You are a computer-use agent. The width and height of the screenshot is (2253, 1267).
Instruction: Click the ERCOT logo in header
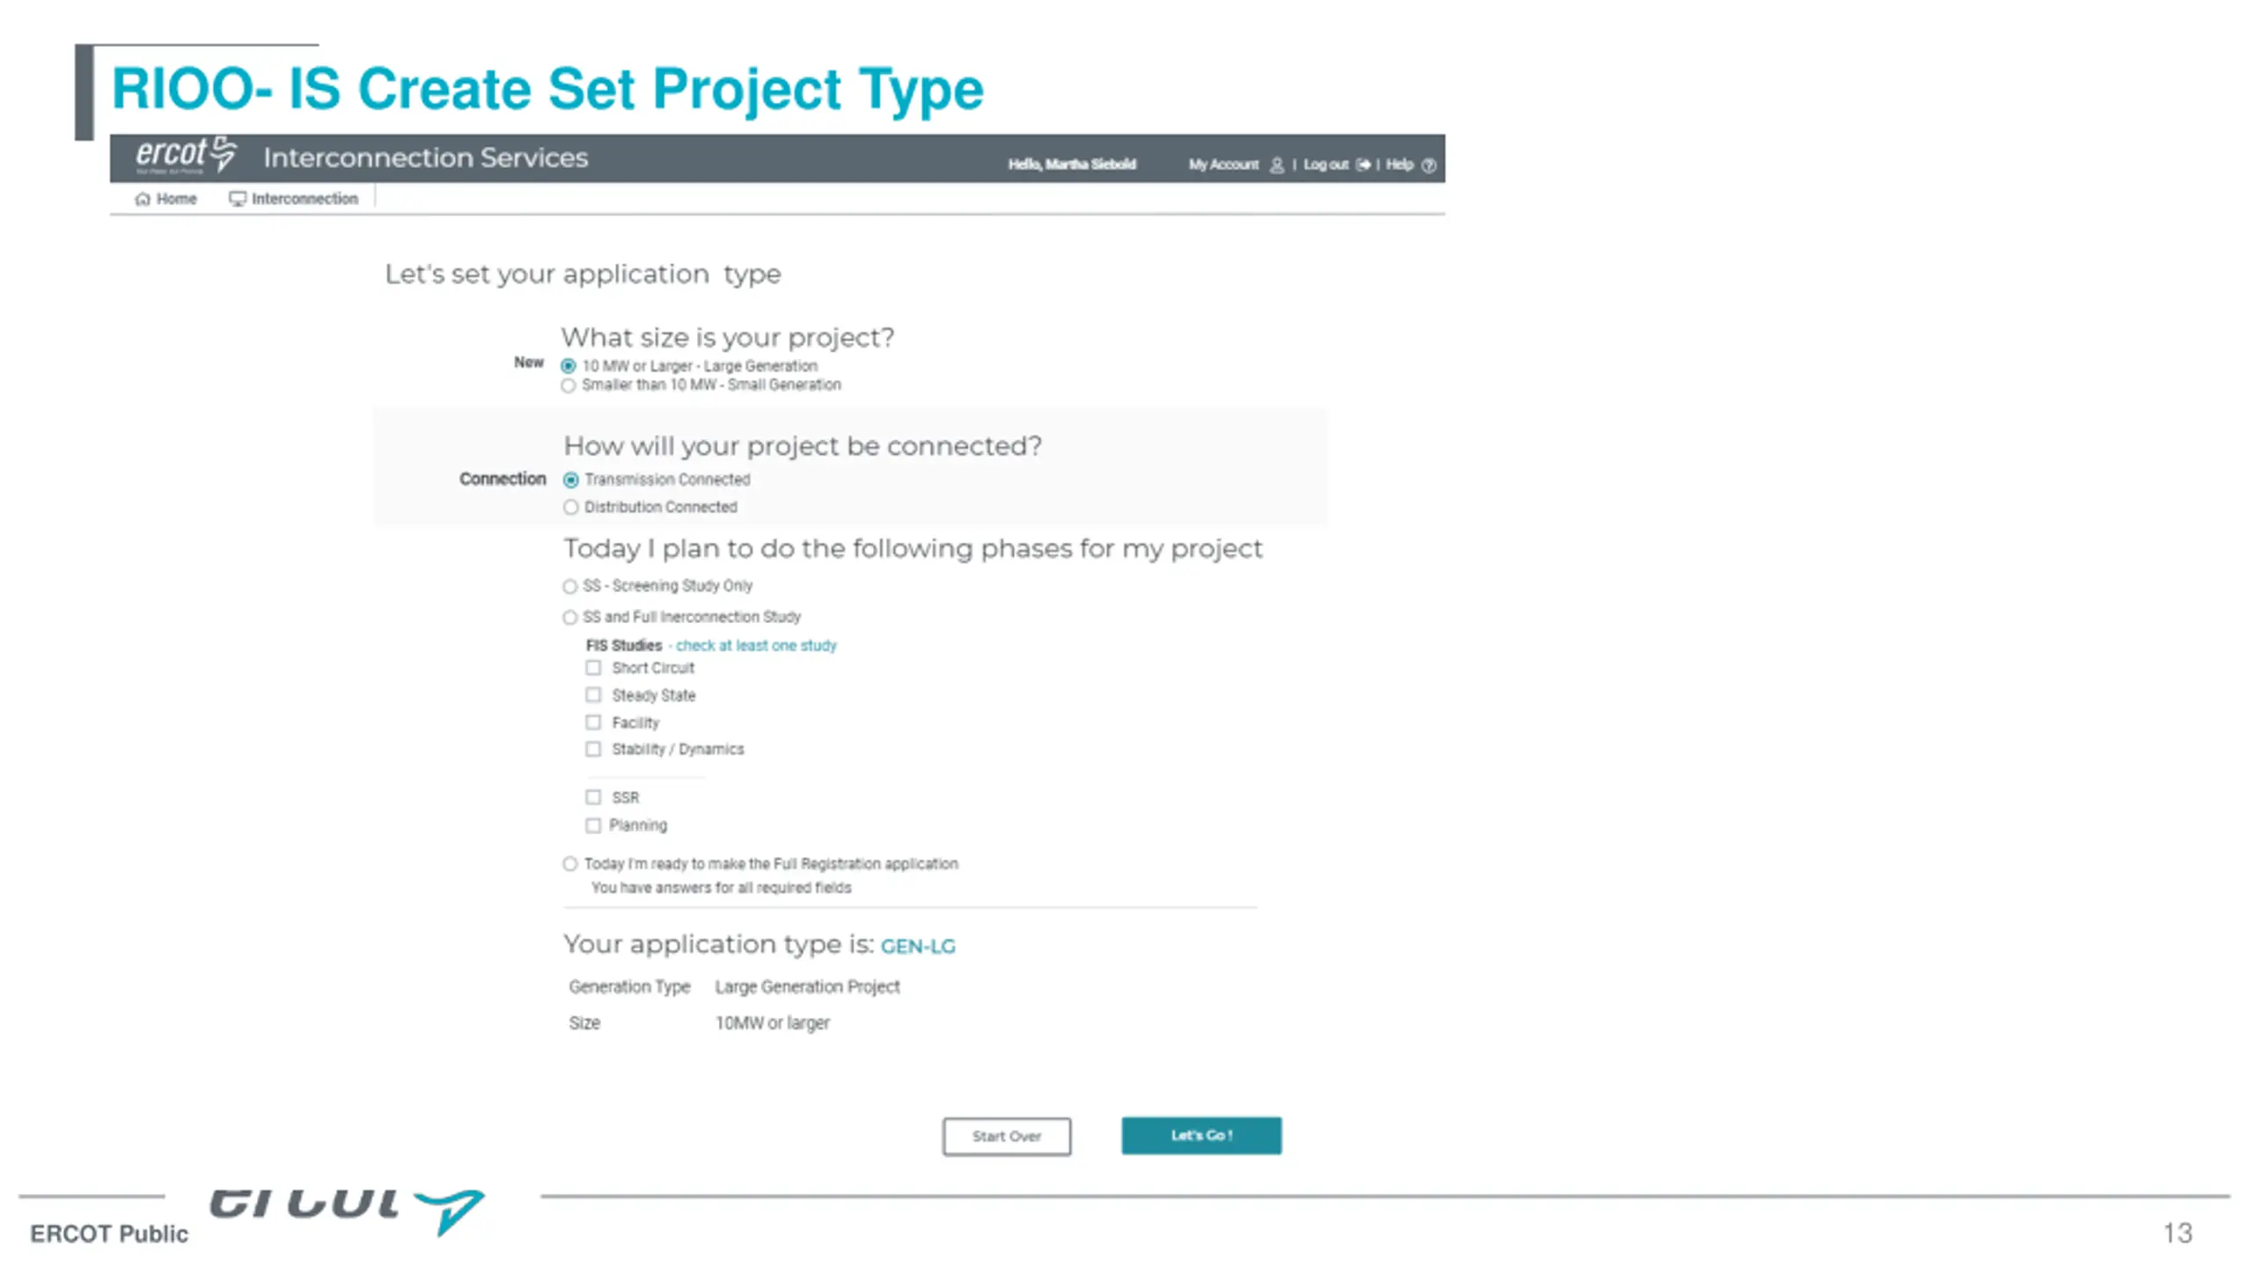[186, 155]
